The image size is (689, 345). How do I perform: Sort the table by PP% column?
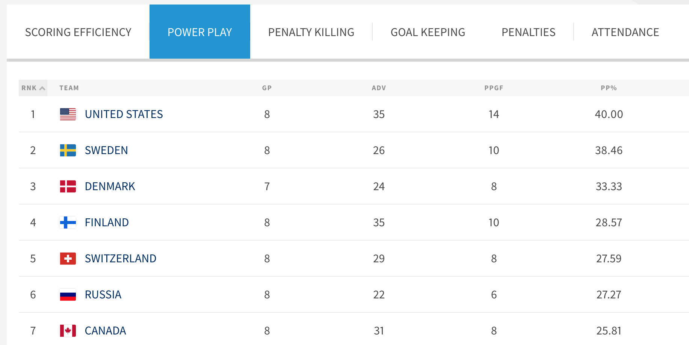[x=609, y=88]
